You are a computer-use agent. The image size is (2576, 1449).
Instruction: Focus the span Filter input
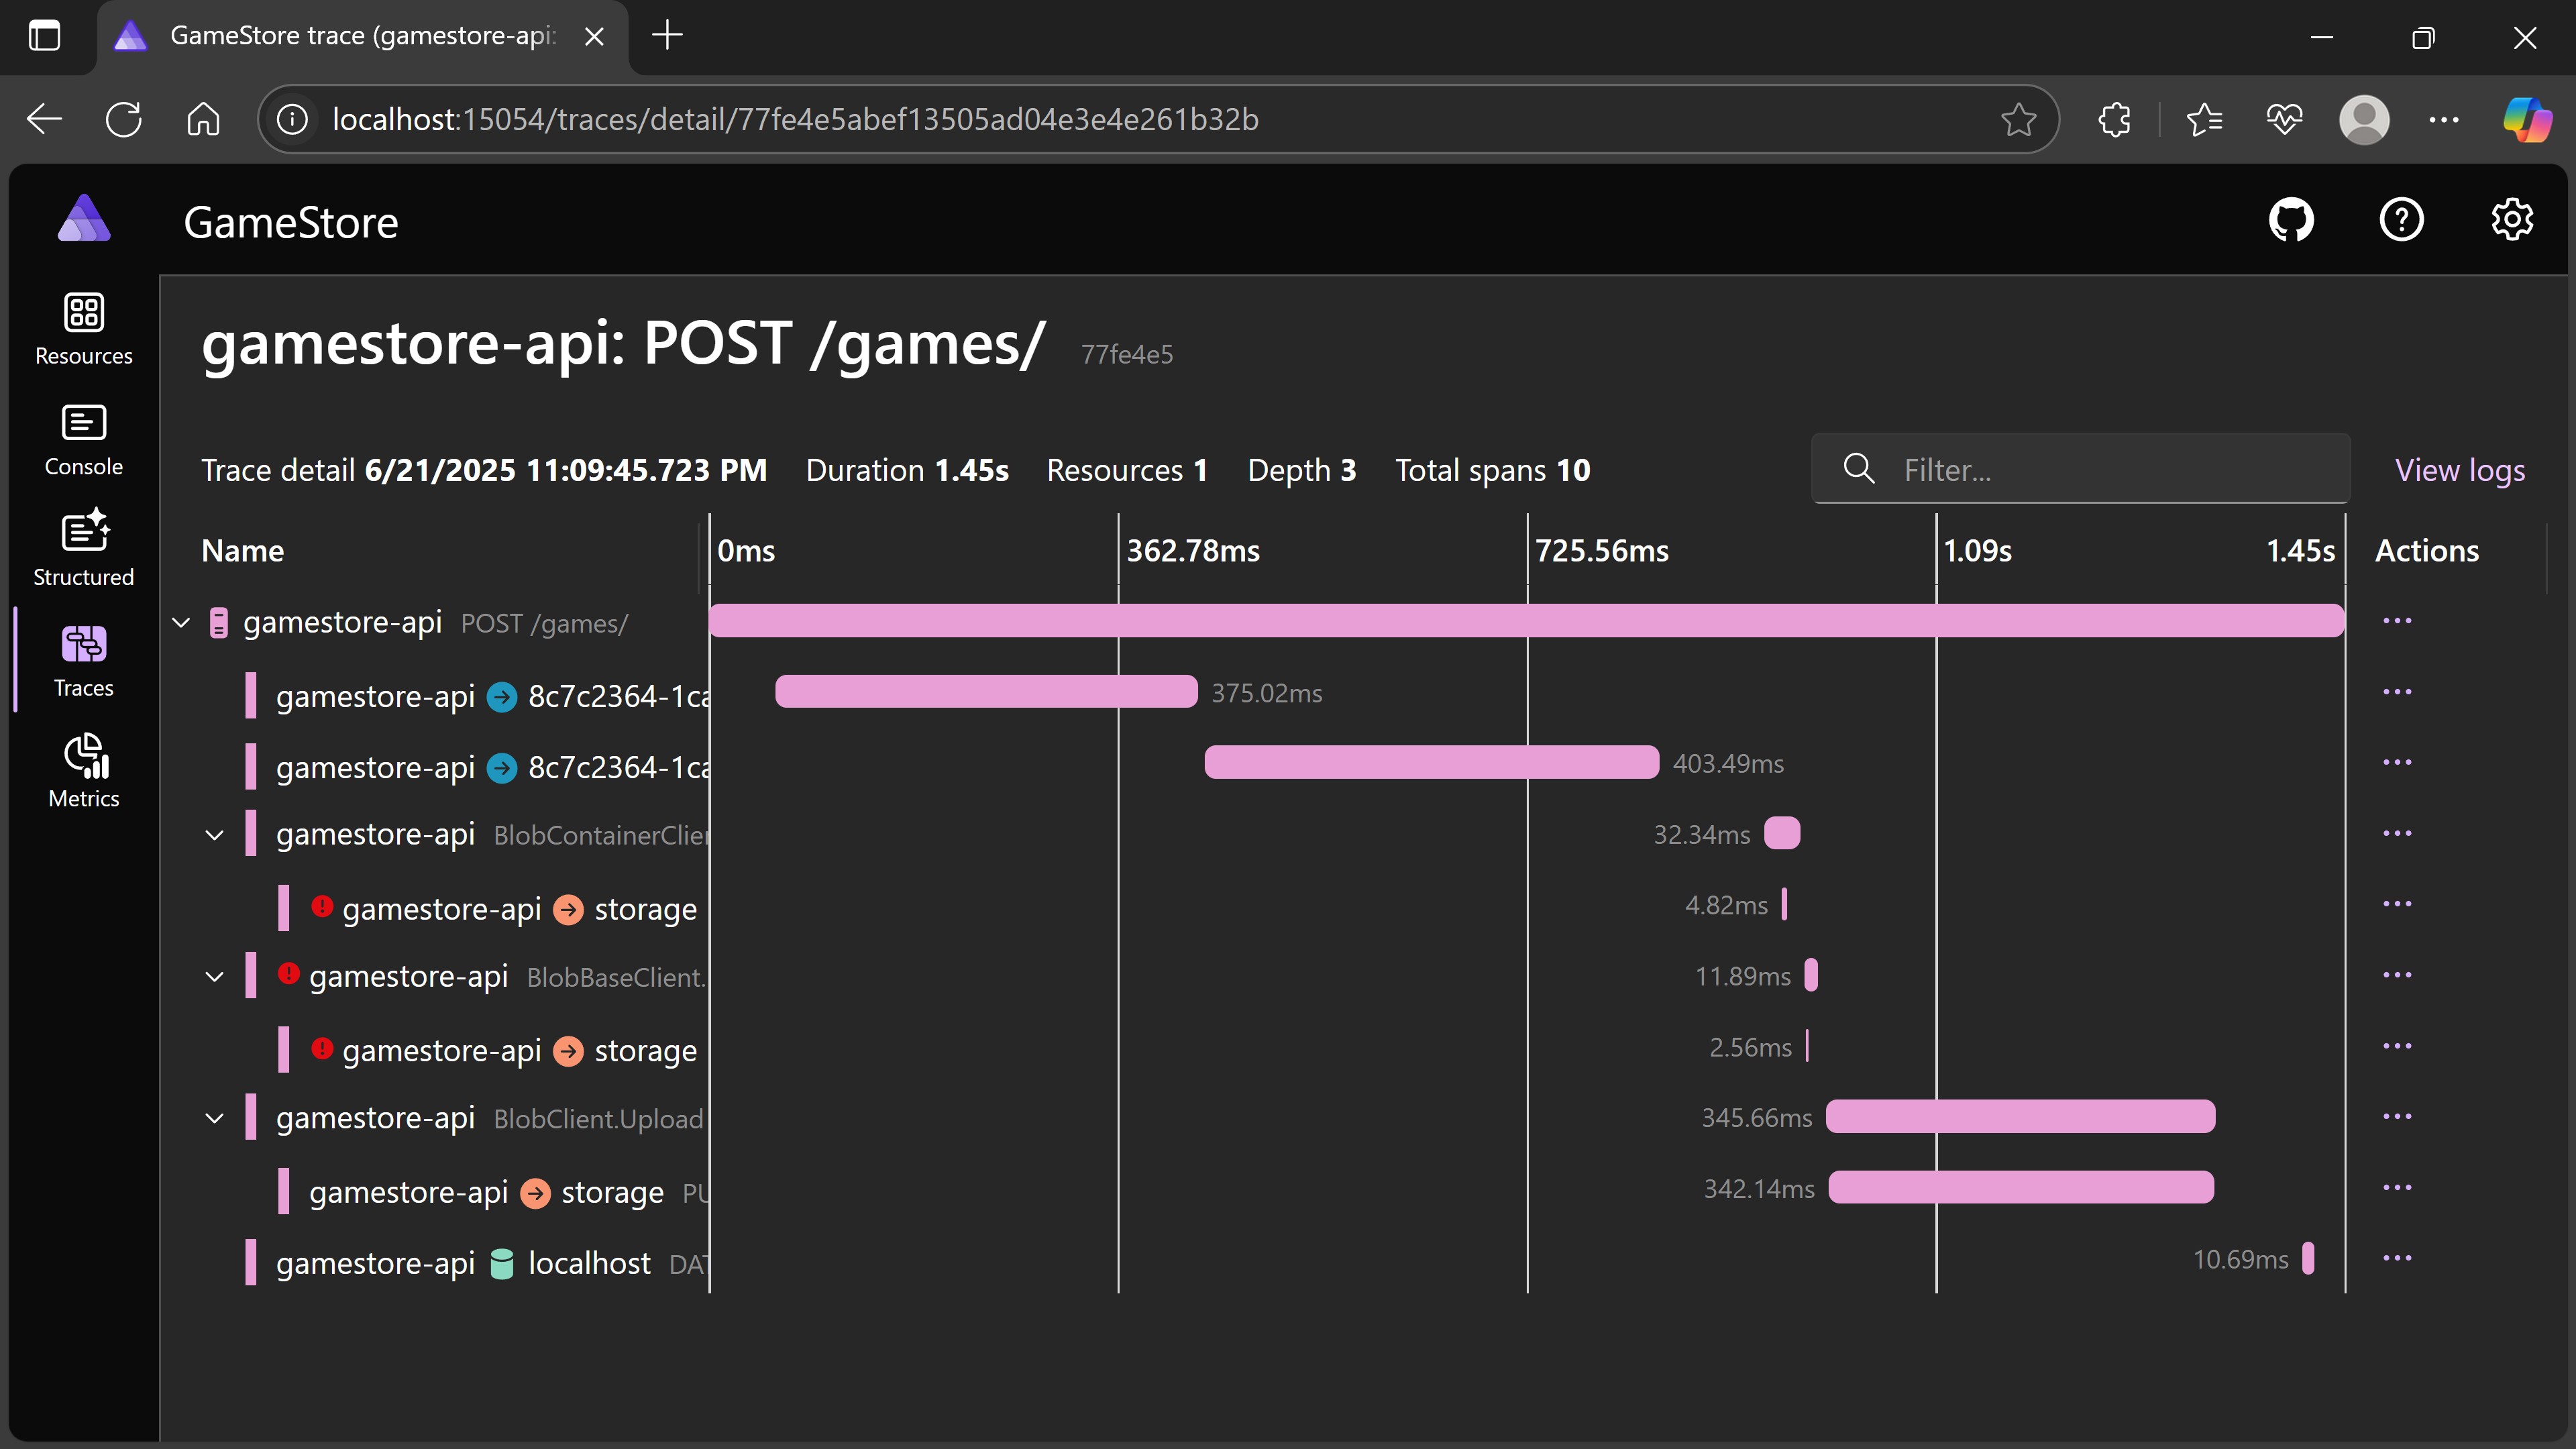pos(2080,469)
